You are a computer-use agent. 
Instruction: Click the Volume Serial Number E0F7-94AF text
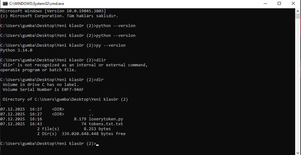tap(43, 90)
